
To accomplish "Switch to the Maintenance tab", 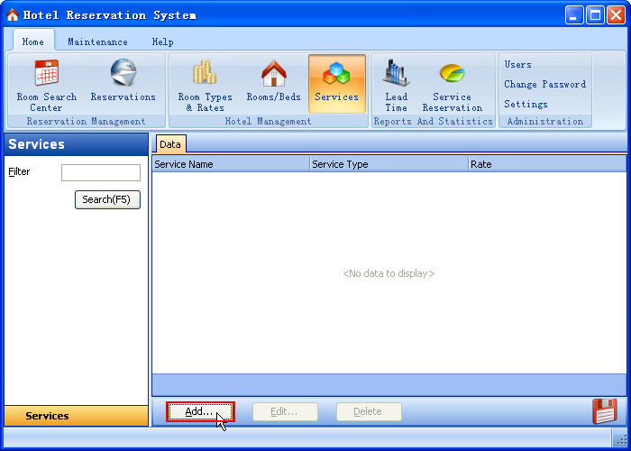I will [x=97, y=41].
